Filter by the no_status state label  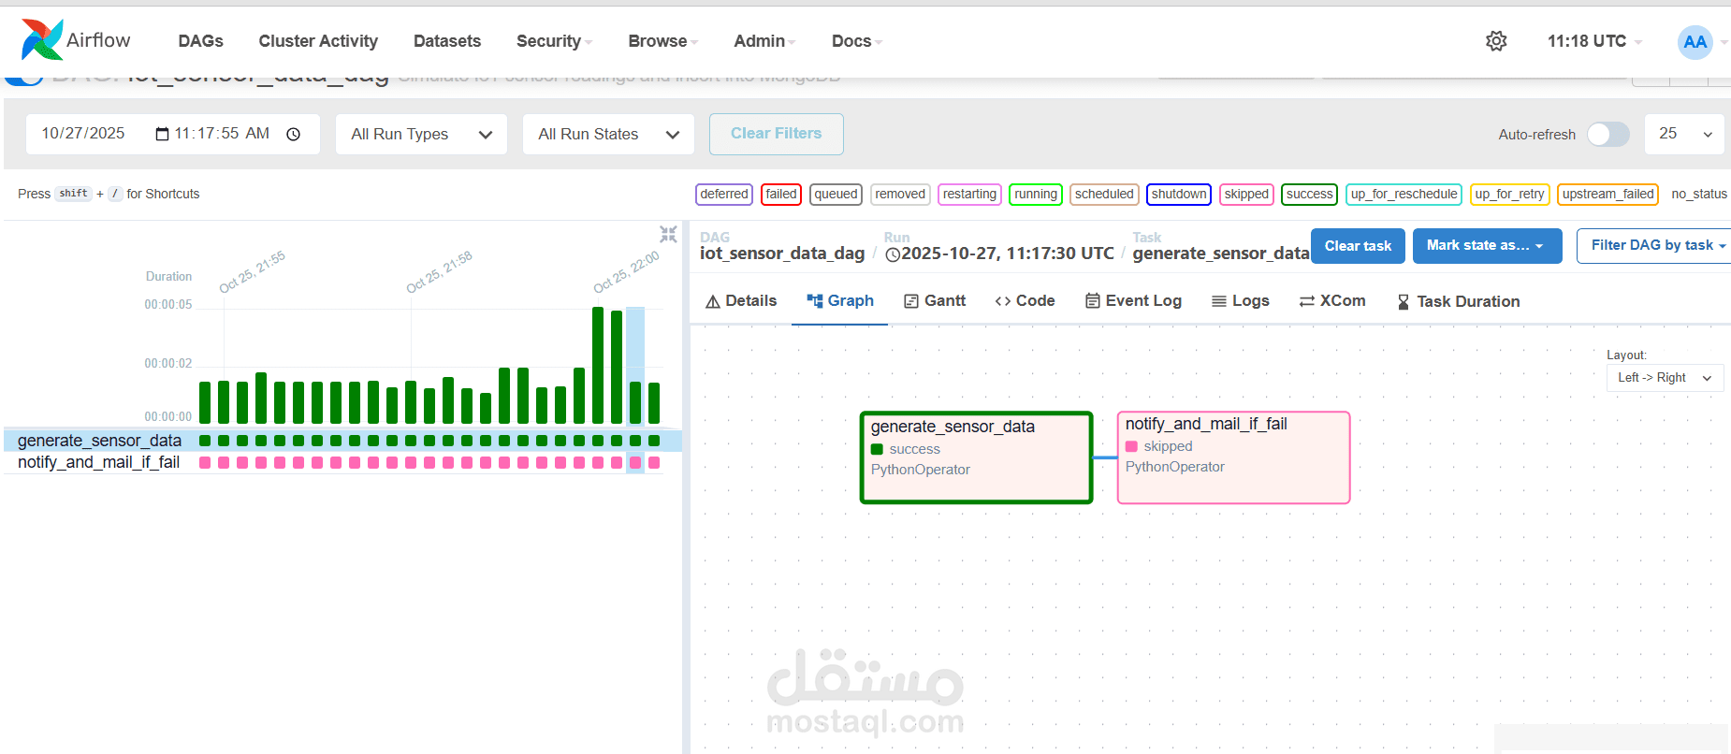click(x=1699, y=194)
